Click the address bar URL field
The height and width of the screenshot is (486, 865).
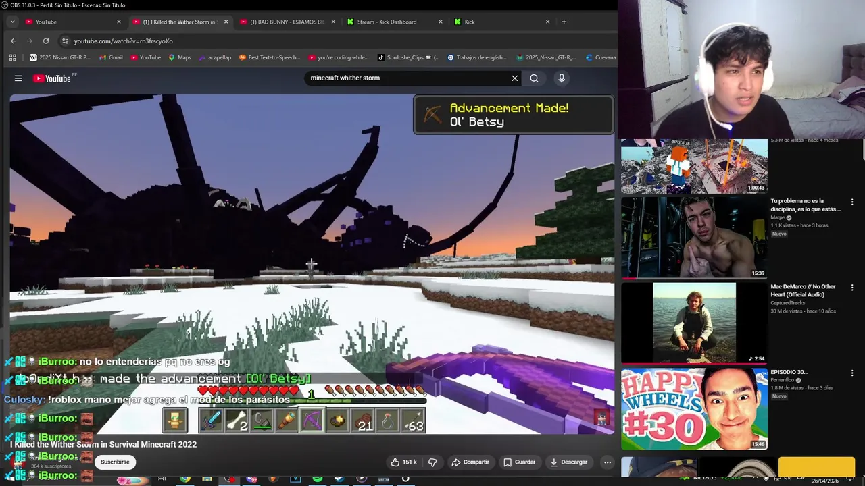pos(338,40)
